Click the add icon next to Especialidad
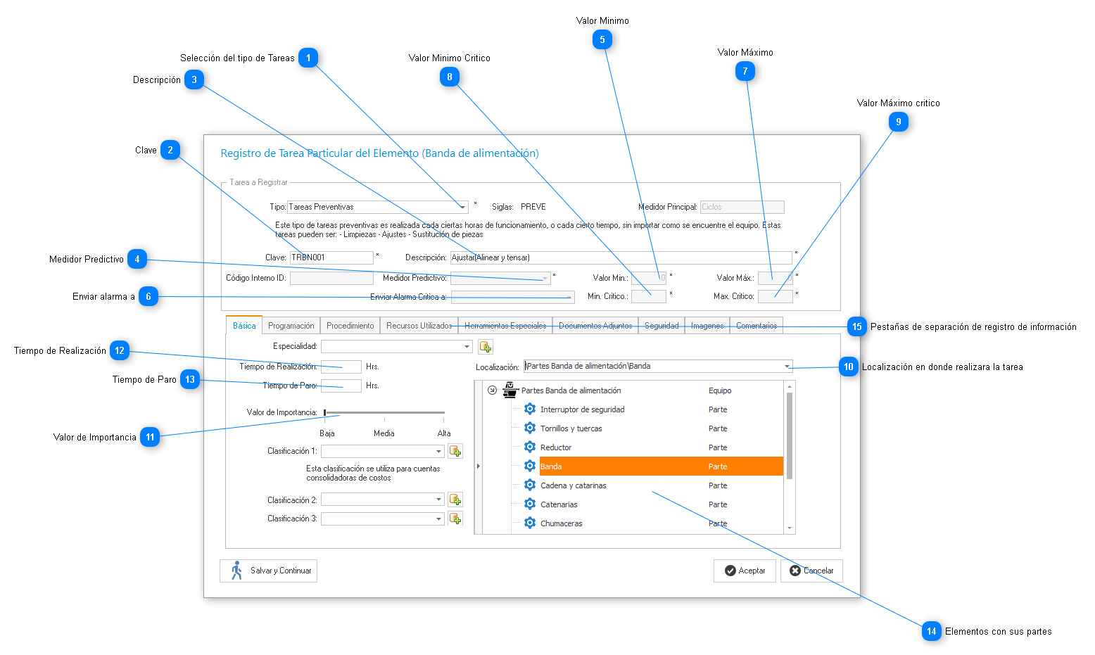The image size is (1095, 655). click(485, 347)
